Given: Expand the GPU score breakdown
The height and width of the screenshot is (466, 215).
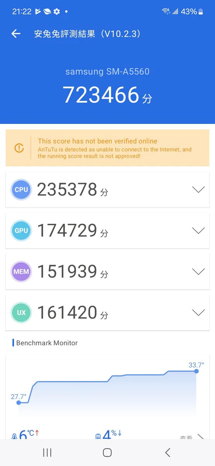Looking at the screenshot, I should [x=198, y=231].
